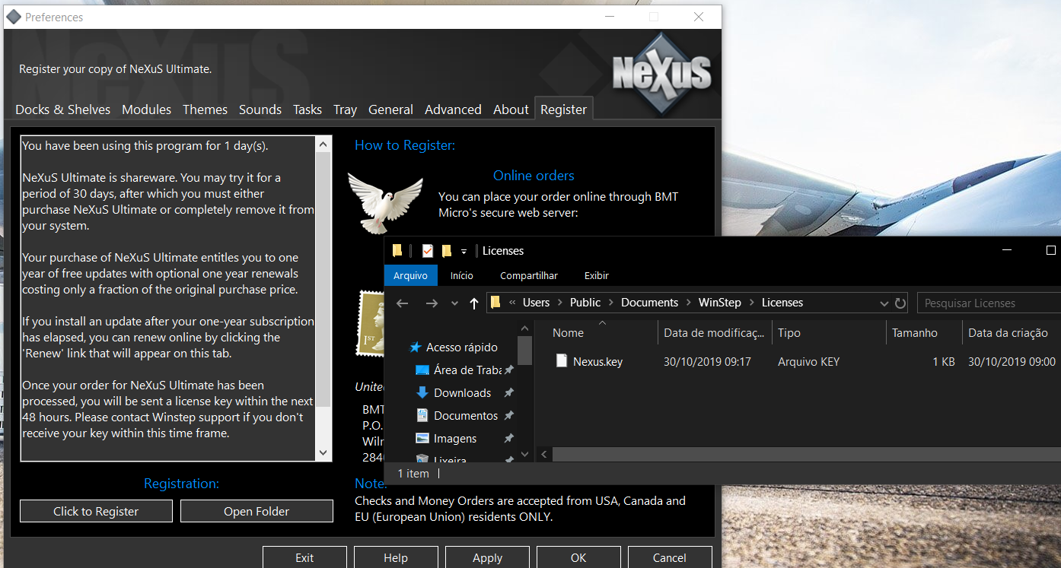Expand the quick access toolbar customize menu
1061x568 pixels.
(464, 251)
